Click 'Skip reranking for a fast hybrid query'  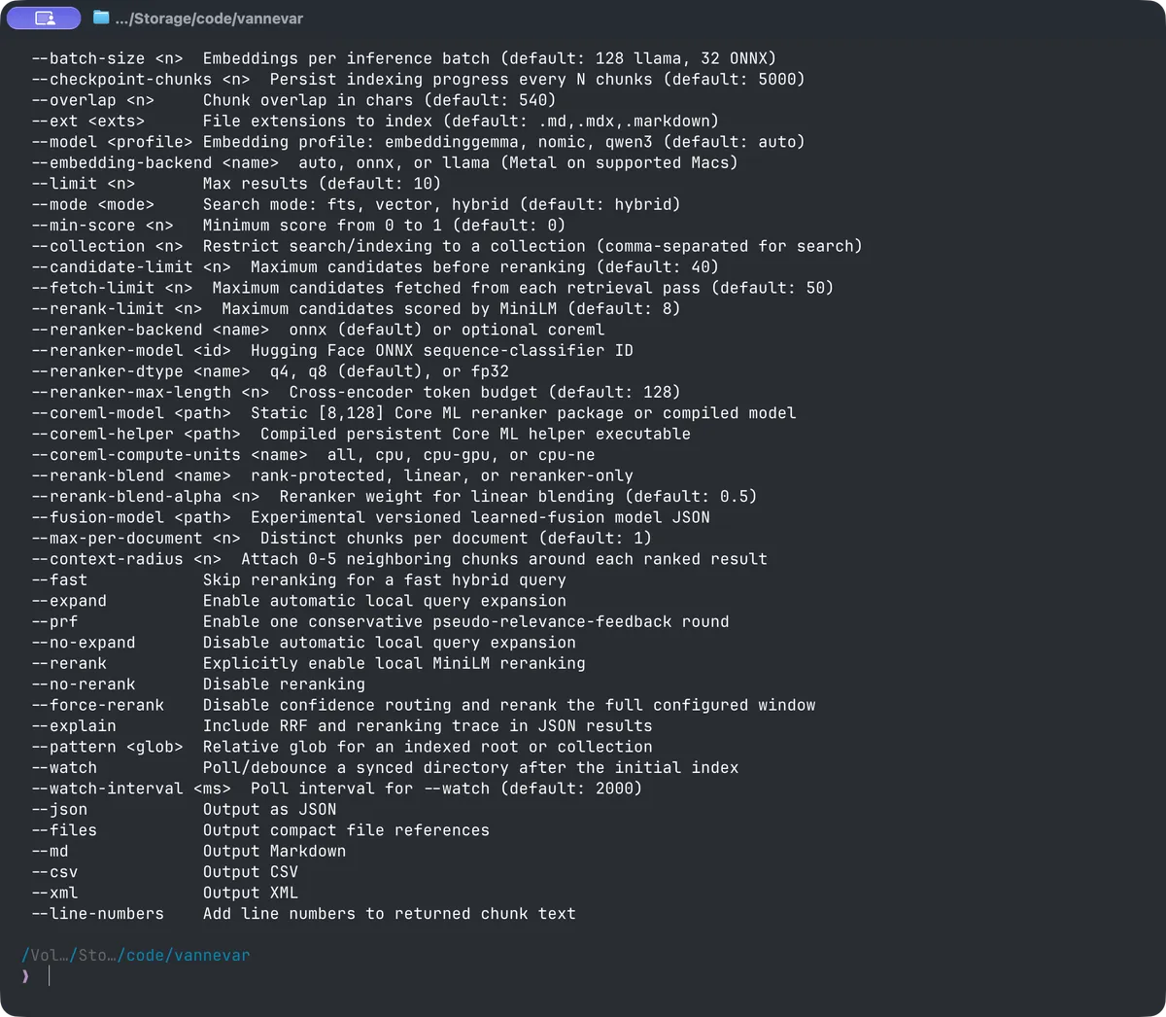(385, 580)
